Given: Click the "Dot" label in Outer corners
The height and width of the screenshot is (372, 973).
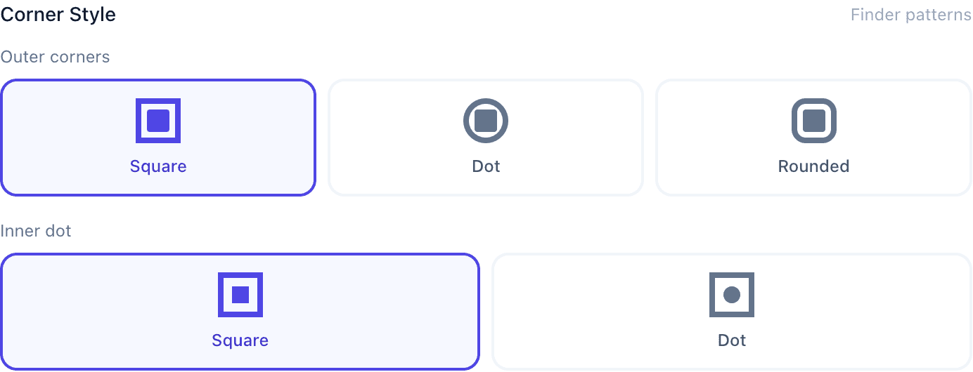Looking at the screenshot, I should [x=486, y=166].
